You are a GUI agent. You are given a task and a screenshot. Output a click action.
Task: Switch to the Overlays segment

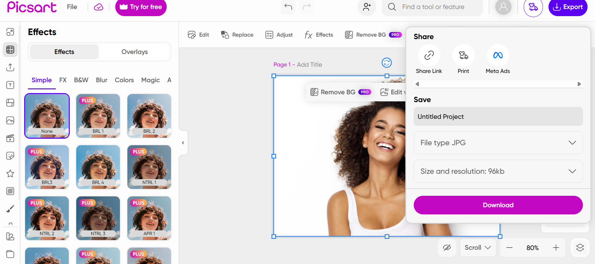point(134,52)
